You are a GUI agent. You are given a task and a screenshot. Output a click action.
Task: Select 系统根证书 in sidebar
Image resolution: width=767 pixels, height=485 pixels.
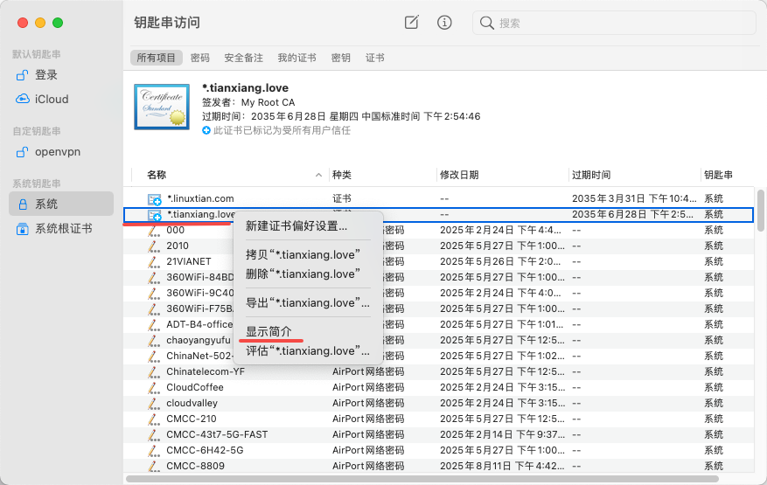tap(63, 228)
